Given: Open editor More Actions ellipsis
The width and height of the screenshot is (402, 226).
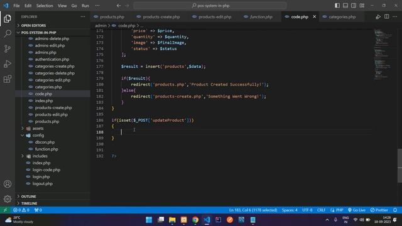Looking at the screenshot, I should [395, 17].
